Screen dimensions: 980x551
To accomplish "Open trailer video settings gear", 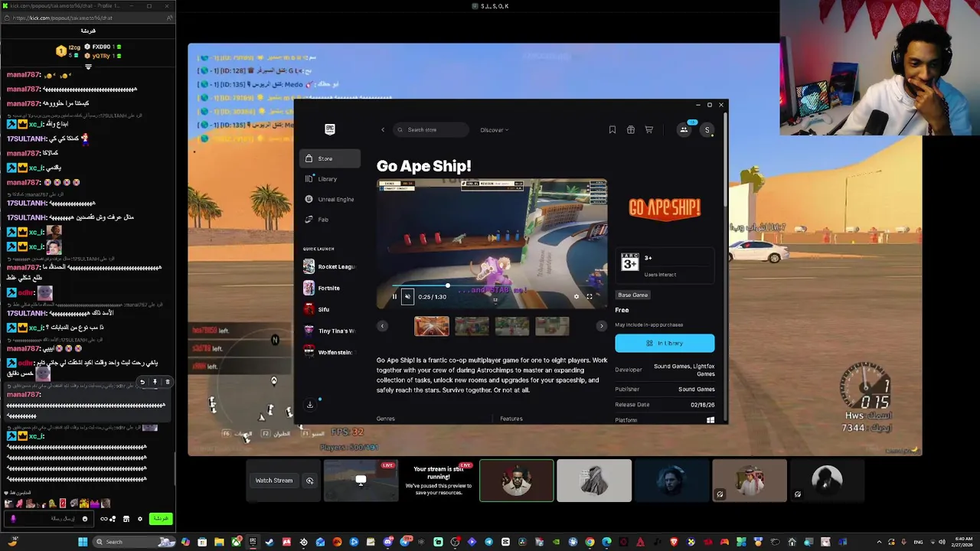I will [577, 297].
